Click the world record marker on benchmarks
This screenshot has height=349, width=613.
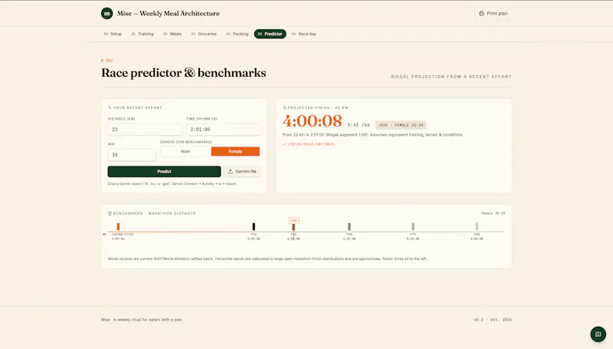click(118, 226)
